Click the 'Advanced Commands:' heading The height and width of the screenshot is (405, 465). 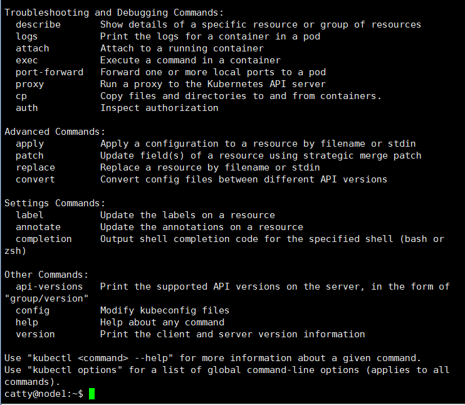[x=55, y=132]
